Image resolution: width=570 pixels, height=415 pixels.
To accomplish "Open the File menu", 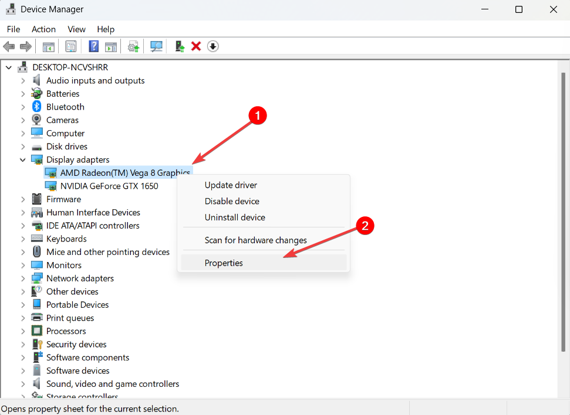I will click(x=14, y=29).
